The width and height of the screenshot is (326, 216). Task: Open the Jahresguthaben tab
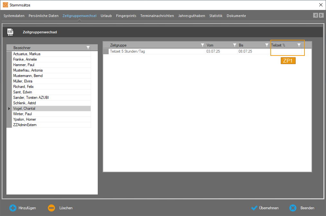click(192, 16)
